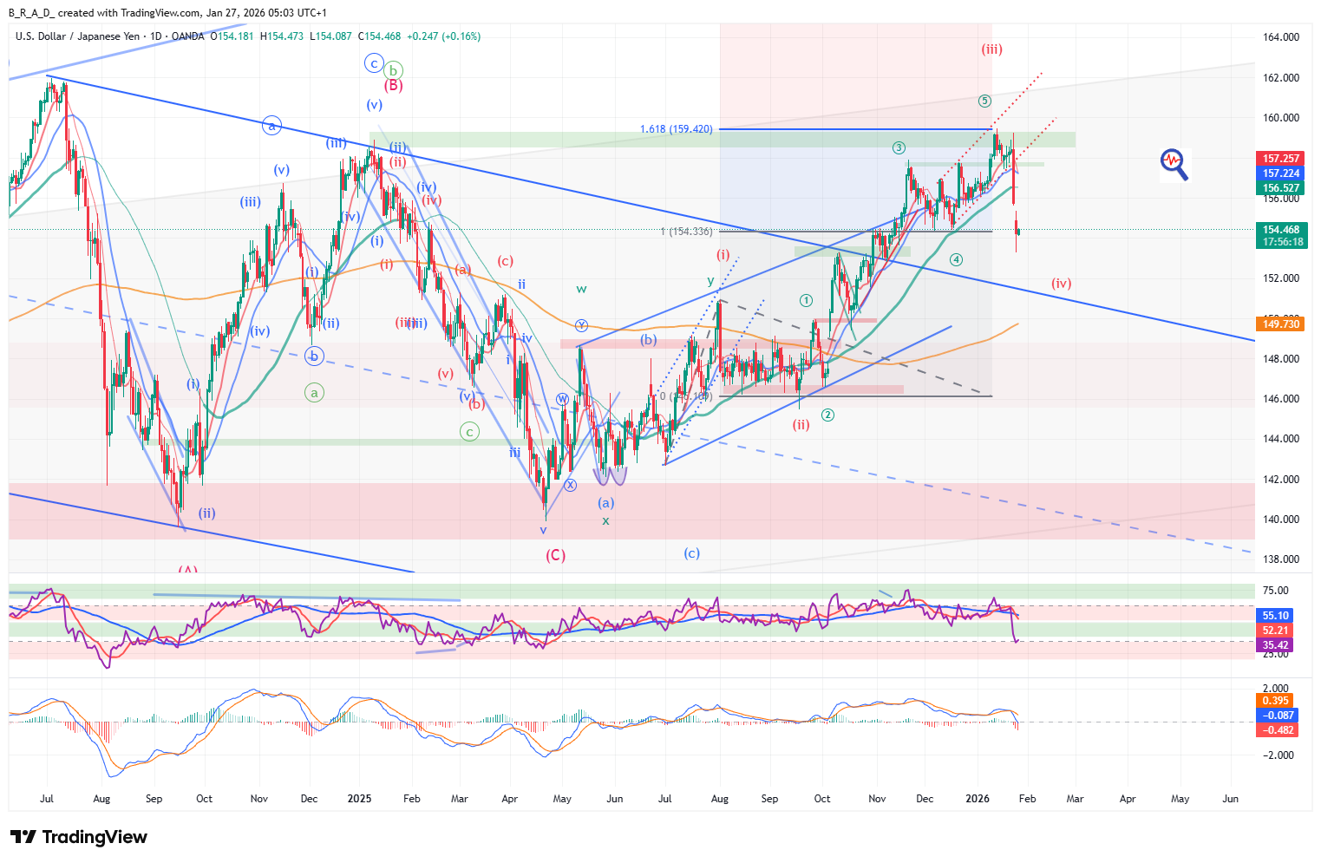The width and height of the screenshot is (1321, 863).
Task: Select the circled Y marker near 150
Action: tap(581, 325)
